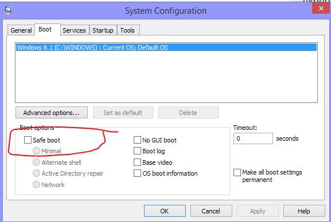The image size is (331, 222).
Task: Open Advanced options dialog
Action: coord(52,113)
